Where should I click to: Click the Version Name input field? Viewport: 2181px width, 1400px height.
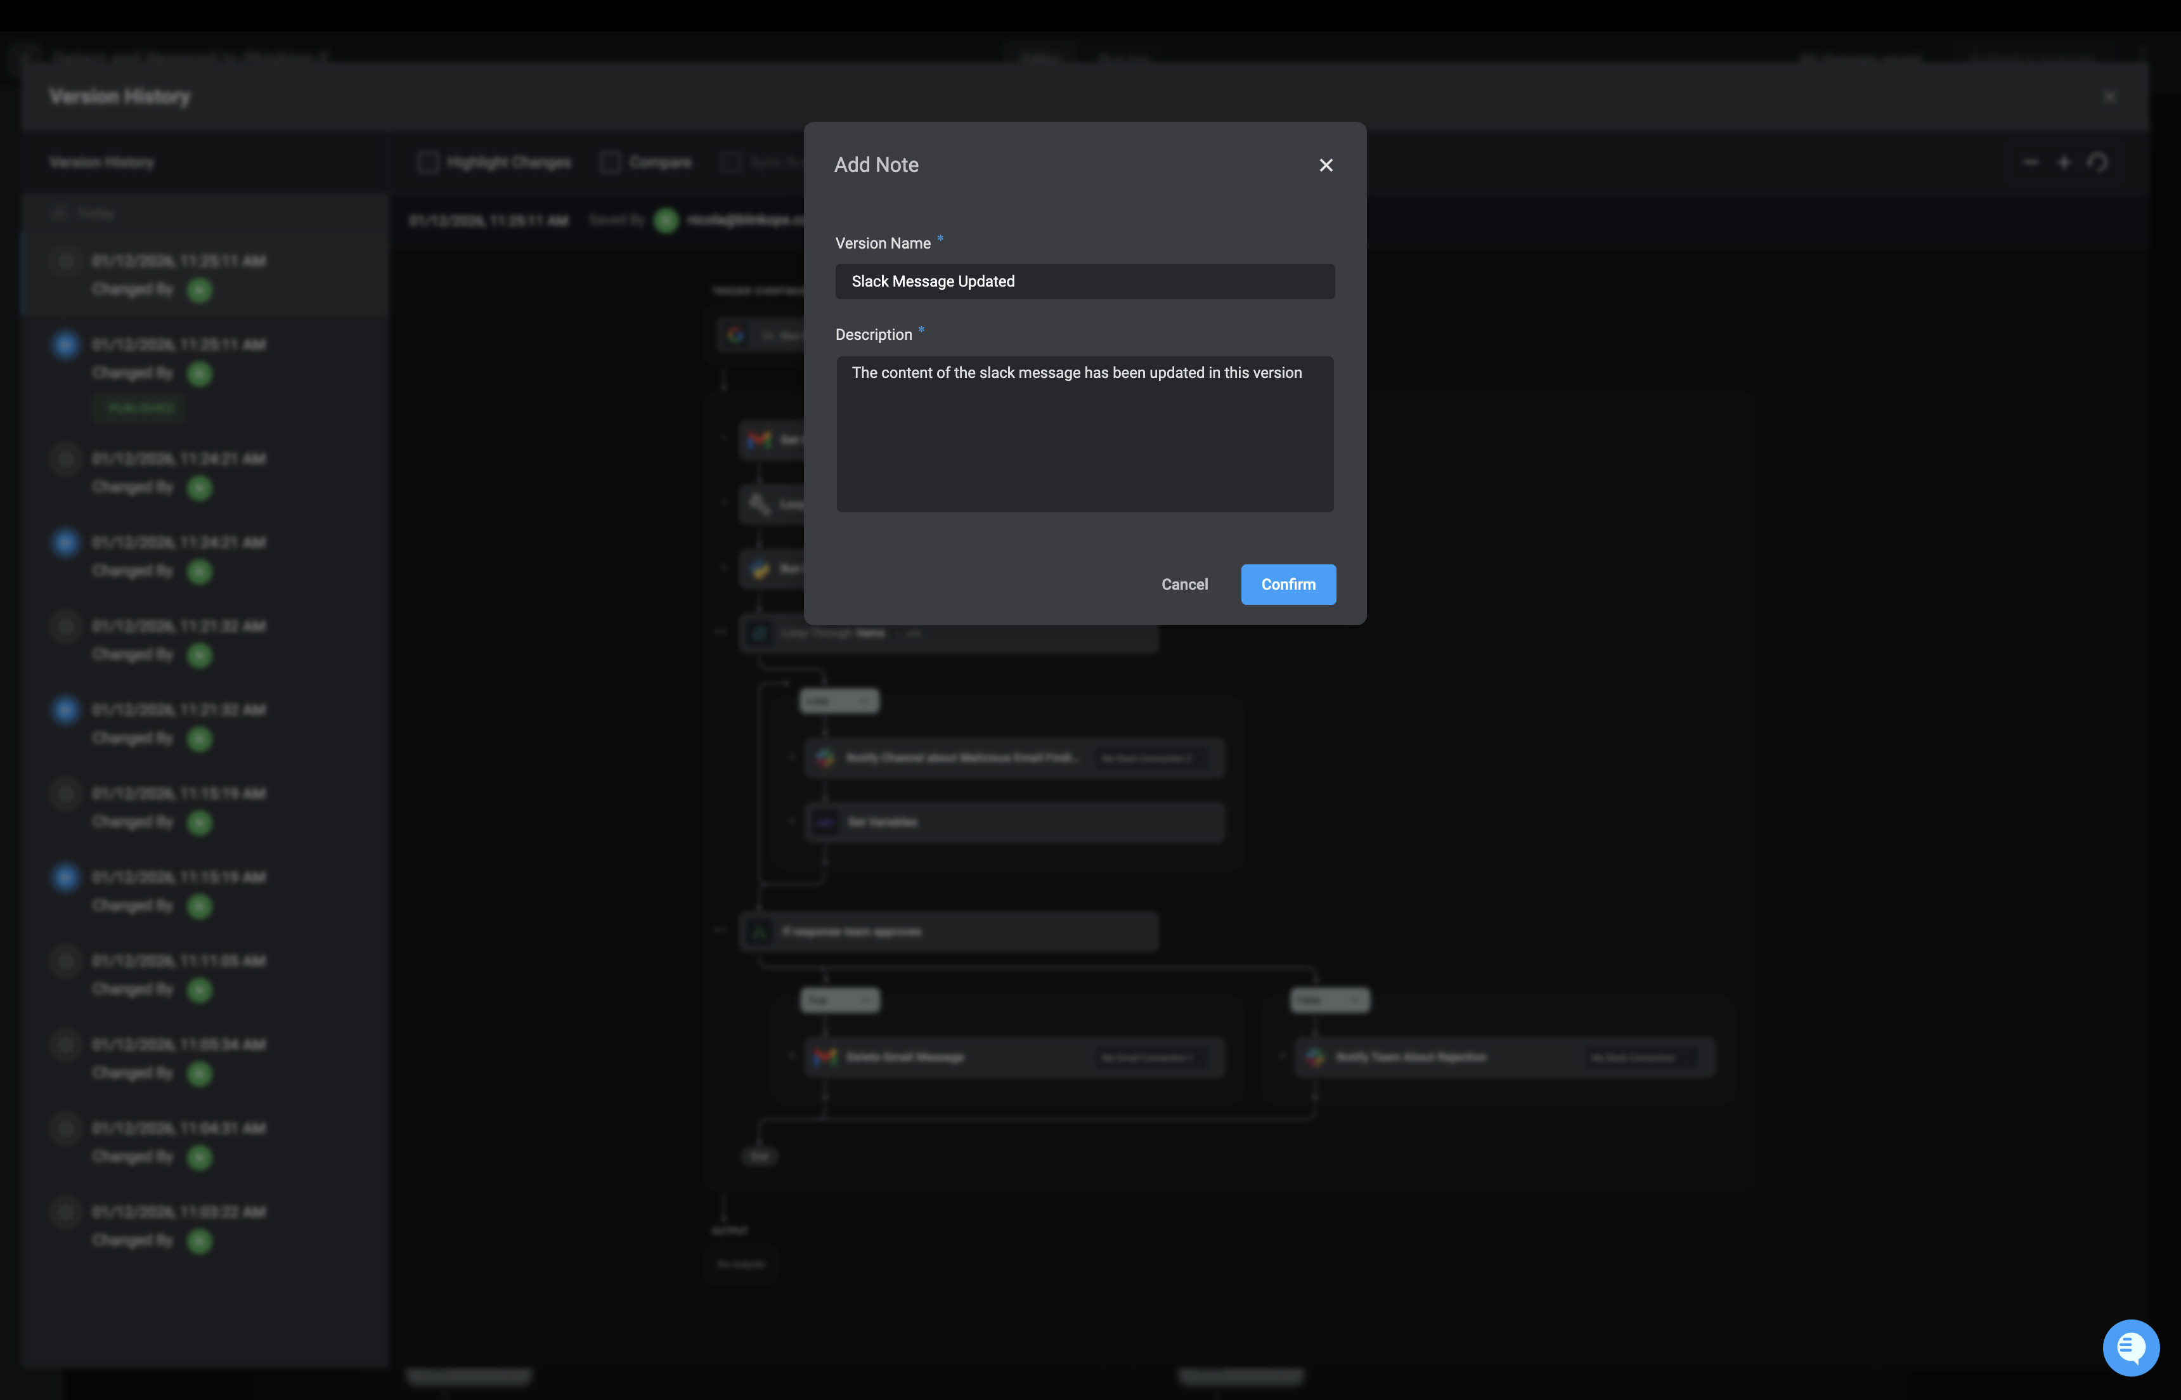click(x=1084, y=282)
